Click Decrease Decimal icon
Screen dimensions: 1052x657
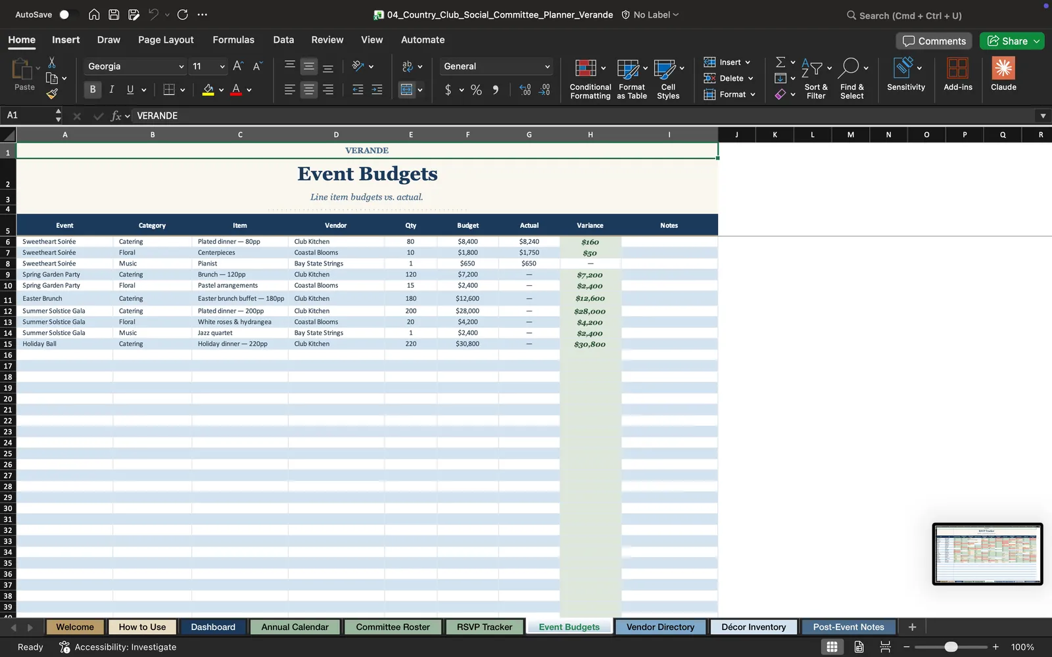[544, 90]
